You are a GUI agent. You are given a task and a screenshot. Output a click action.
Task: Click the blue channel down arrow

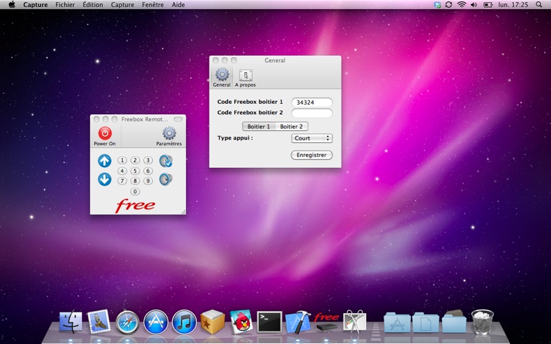tap(105, 180)
